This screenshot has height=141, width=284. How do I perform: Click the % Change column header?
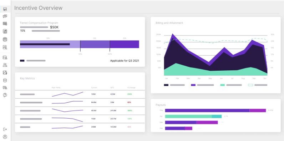(131, 88)
